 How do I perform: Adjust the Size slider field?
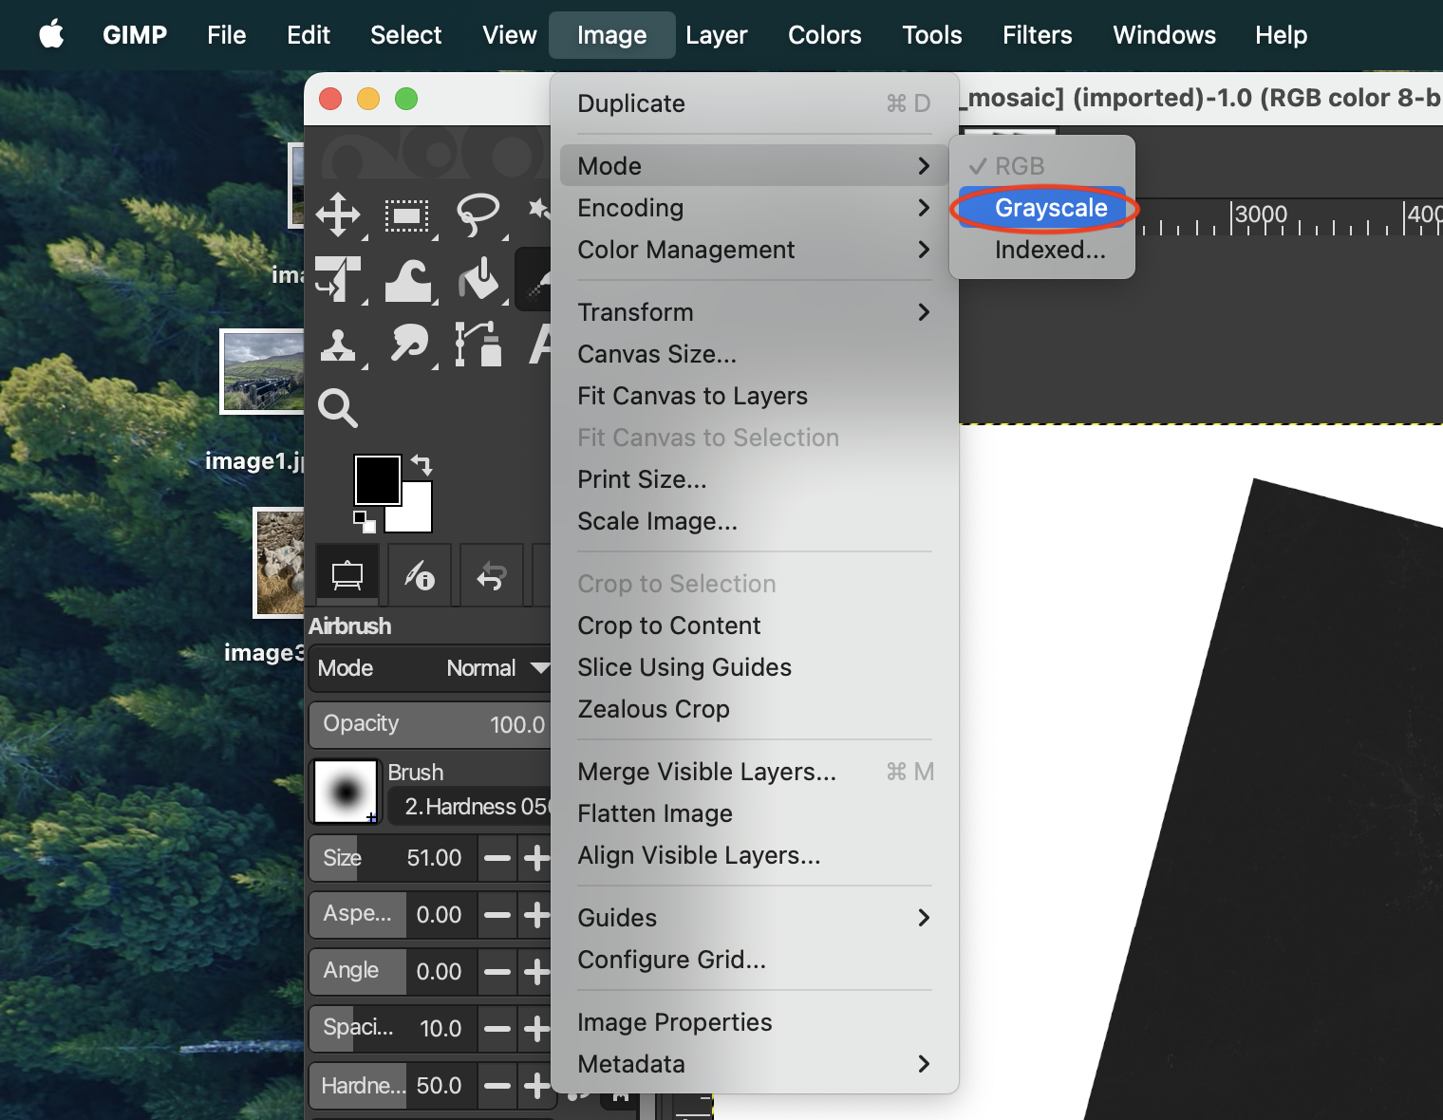click(x=393, y=858)
